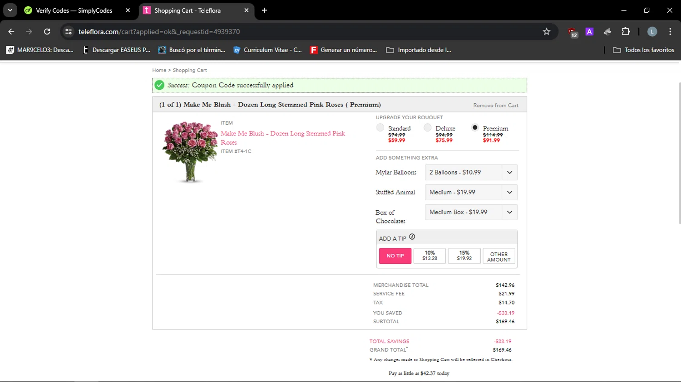
Task: Select OTHER AMOUNT tip option
Action: tap(499, 256)
